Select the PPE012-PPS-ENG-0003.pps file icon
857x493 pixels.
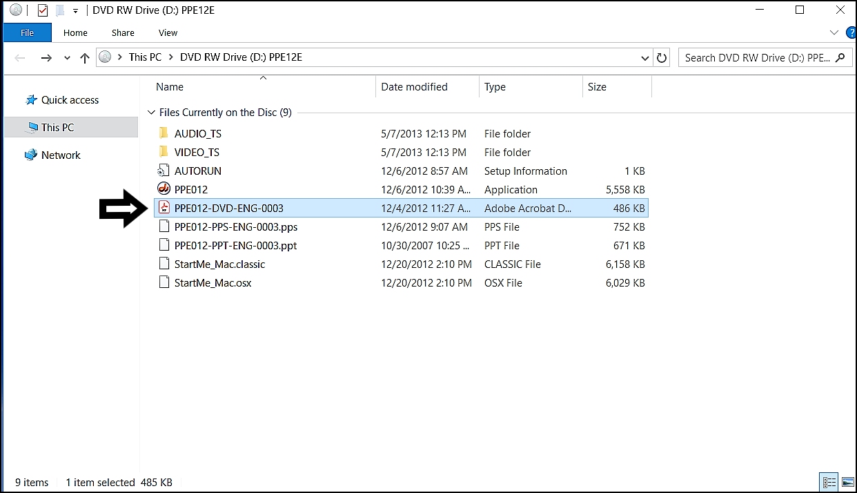(164, 226)
